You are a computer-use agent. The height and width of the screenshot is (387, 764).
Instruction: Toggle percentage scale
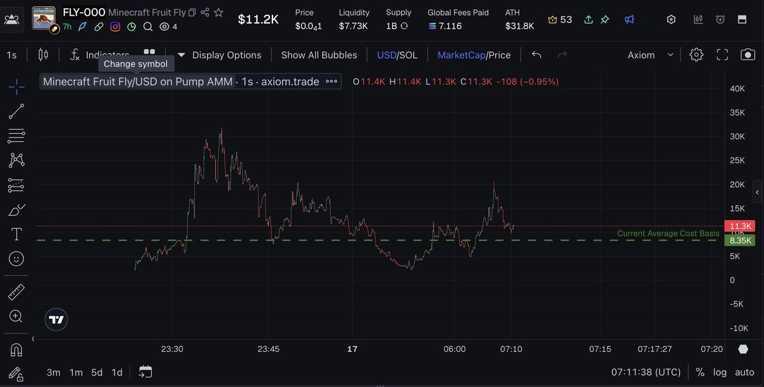pos(700,372)
